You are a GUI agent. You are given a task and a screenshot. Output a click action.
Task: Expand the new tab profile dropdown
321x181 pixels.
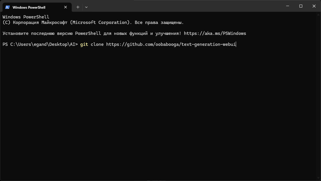click(x=86, y=7)
